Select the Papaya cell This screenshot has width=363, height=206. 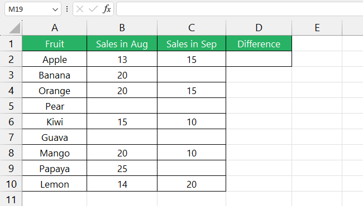55,168
